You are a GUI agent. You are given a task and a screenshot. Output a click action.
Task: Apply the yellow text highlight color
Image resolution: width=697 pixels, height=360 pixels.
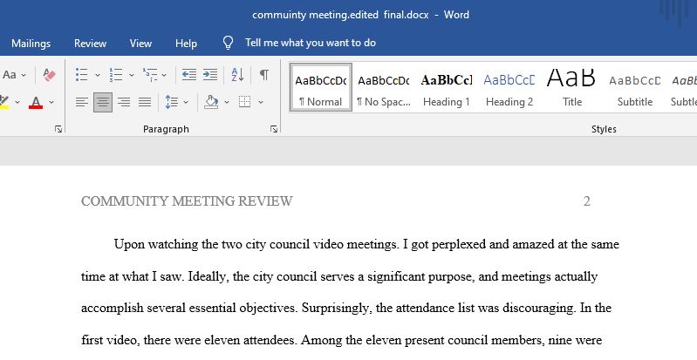click(4, 103)
